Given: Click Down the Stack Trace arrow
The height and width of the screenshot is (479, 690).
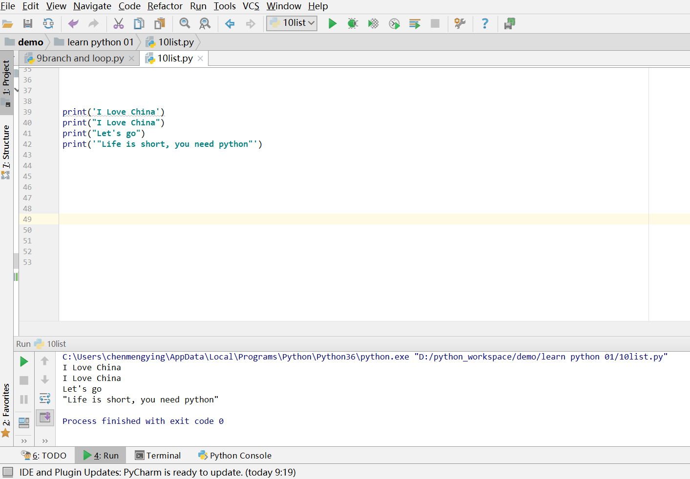Looking at the screenshot, I should pyautogui.click(x=45, y=379).
